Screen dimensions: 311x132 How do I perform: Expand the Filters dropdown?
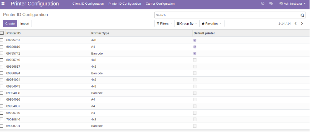(165, 24)
